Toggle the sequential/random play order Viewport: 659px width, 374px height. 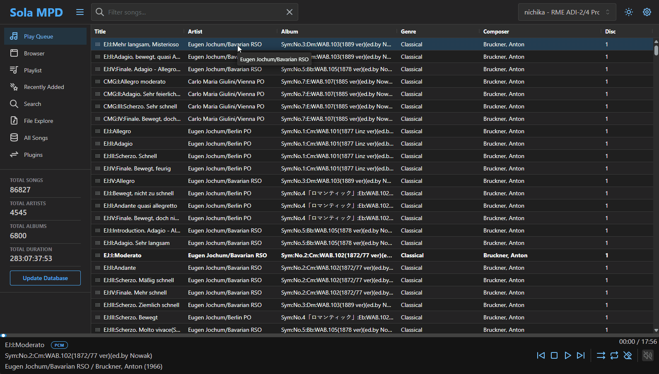click(x=601, y=355)
